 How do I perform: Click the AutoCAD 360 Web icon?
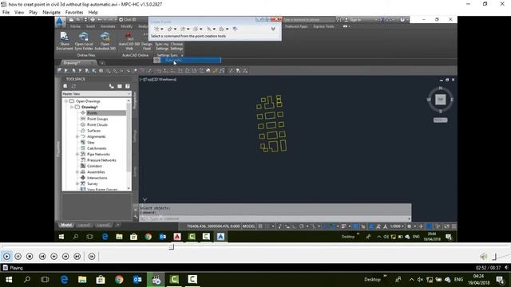point(129,41)
